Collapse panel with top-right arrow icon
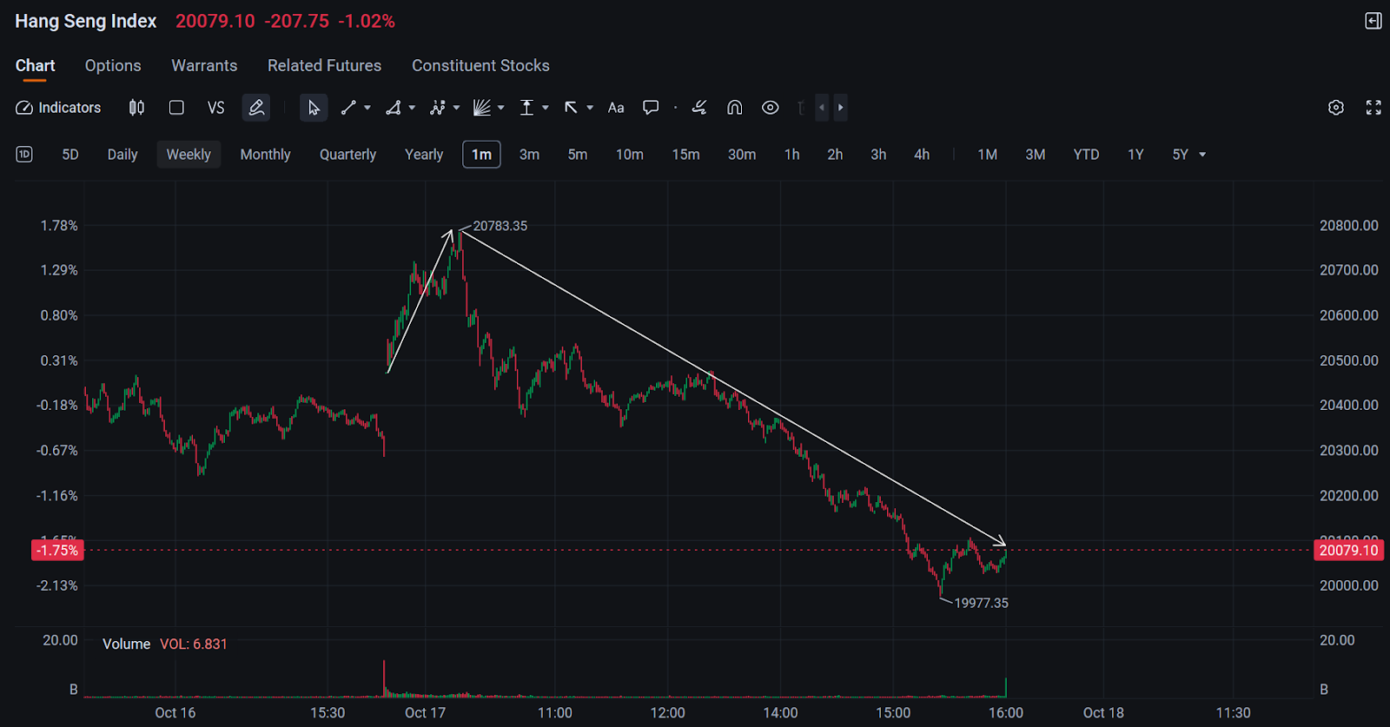Screen dimensions: 1390x727 pos(1373,21)
